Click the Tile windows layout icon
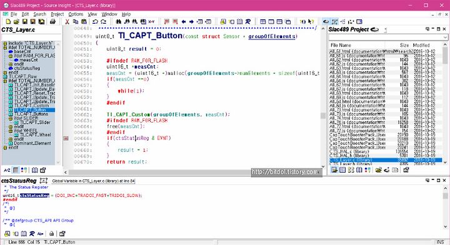Viewport: 450px width, 245px height. click(262, 21)
